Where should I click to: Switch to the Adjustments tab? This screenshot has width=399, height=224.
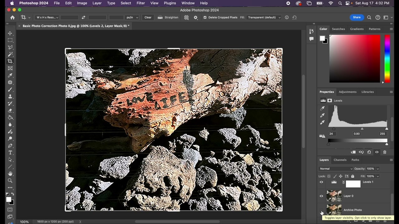[348, 92]
